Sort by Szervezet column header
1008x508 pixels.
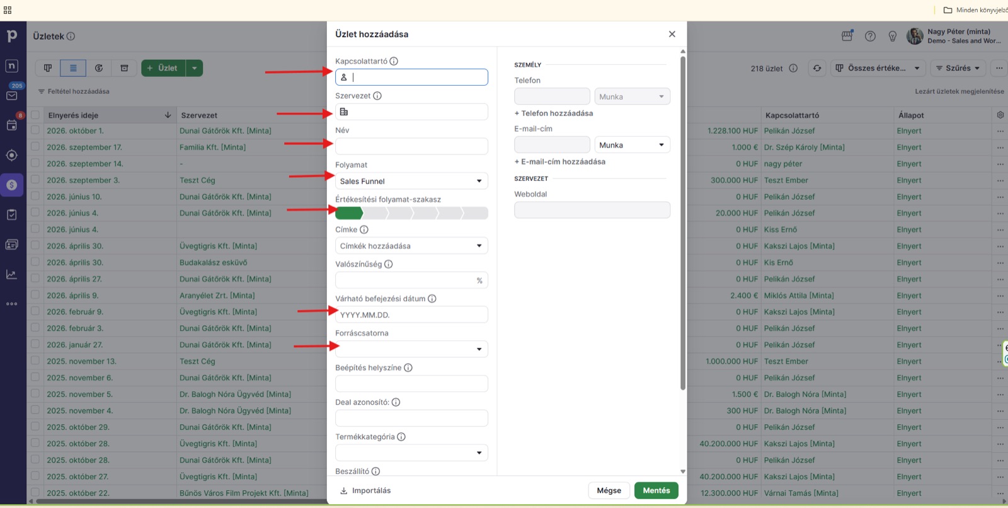pyautogui.click(x=199, y=115)
